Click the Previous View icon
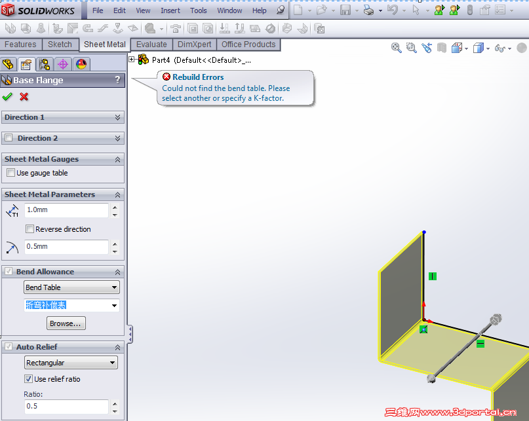Image resolution: width=529 pixels, height=421 pixels. pos(427,48)
